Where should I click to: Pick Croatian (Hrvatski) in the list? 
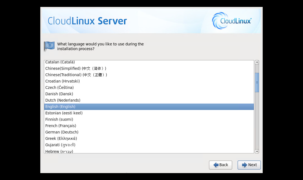click(x=63, y=81)
